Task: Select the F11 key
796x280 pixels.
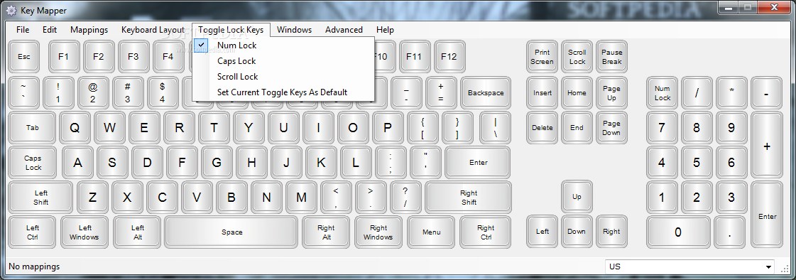Action: pos(414,56)
